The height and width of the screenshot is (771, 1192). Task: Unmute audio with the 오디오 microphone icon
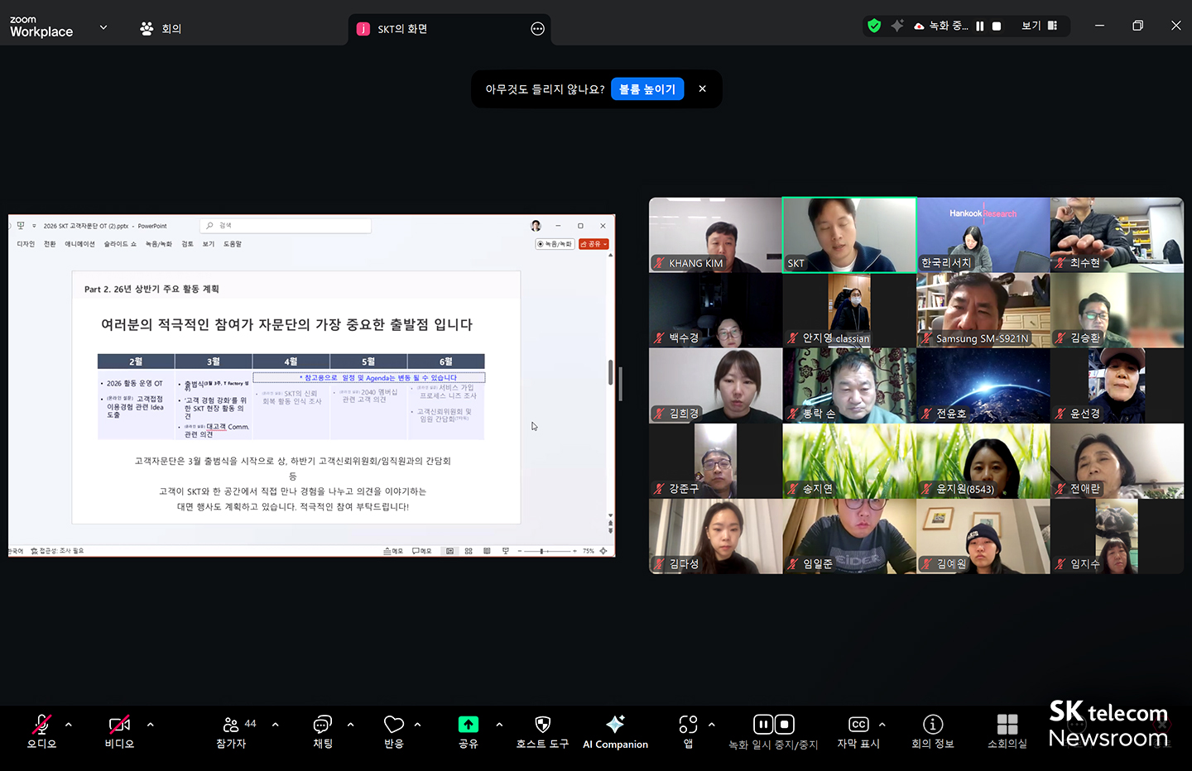pos(41,725)
